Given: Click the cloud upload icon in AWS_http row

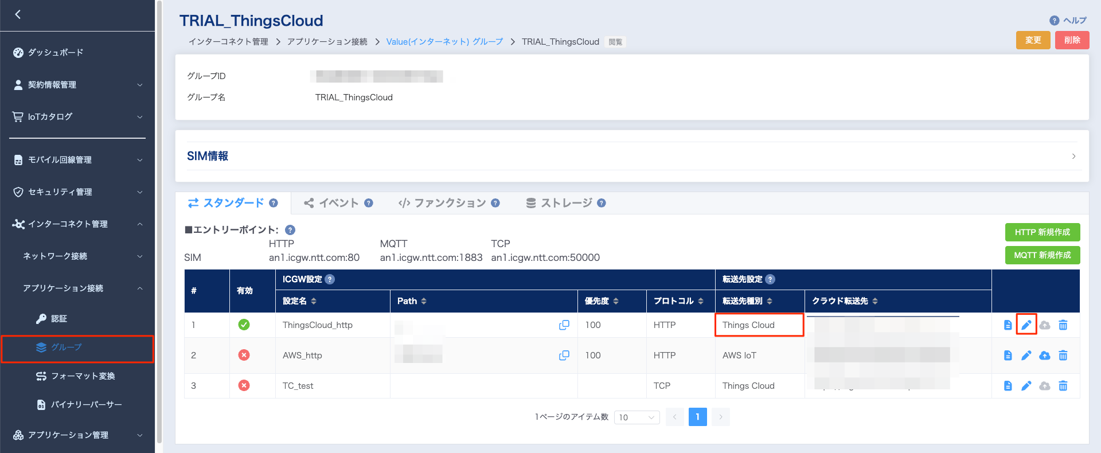Looking at the screenshot, I should click(1044, 356).
